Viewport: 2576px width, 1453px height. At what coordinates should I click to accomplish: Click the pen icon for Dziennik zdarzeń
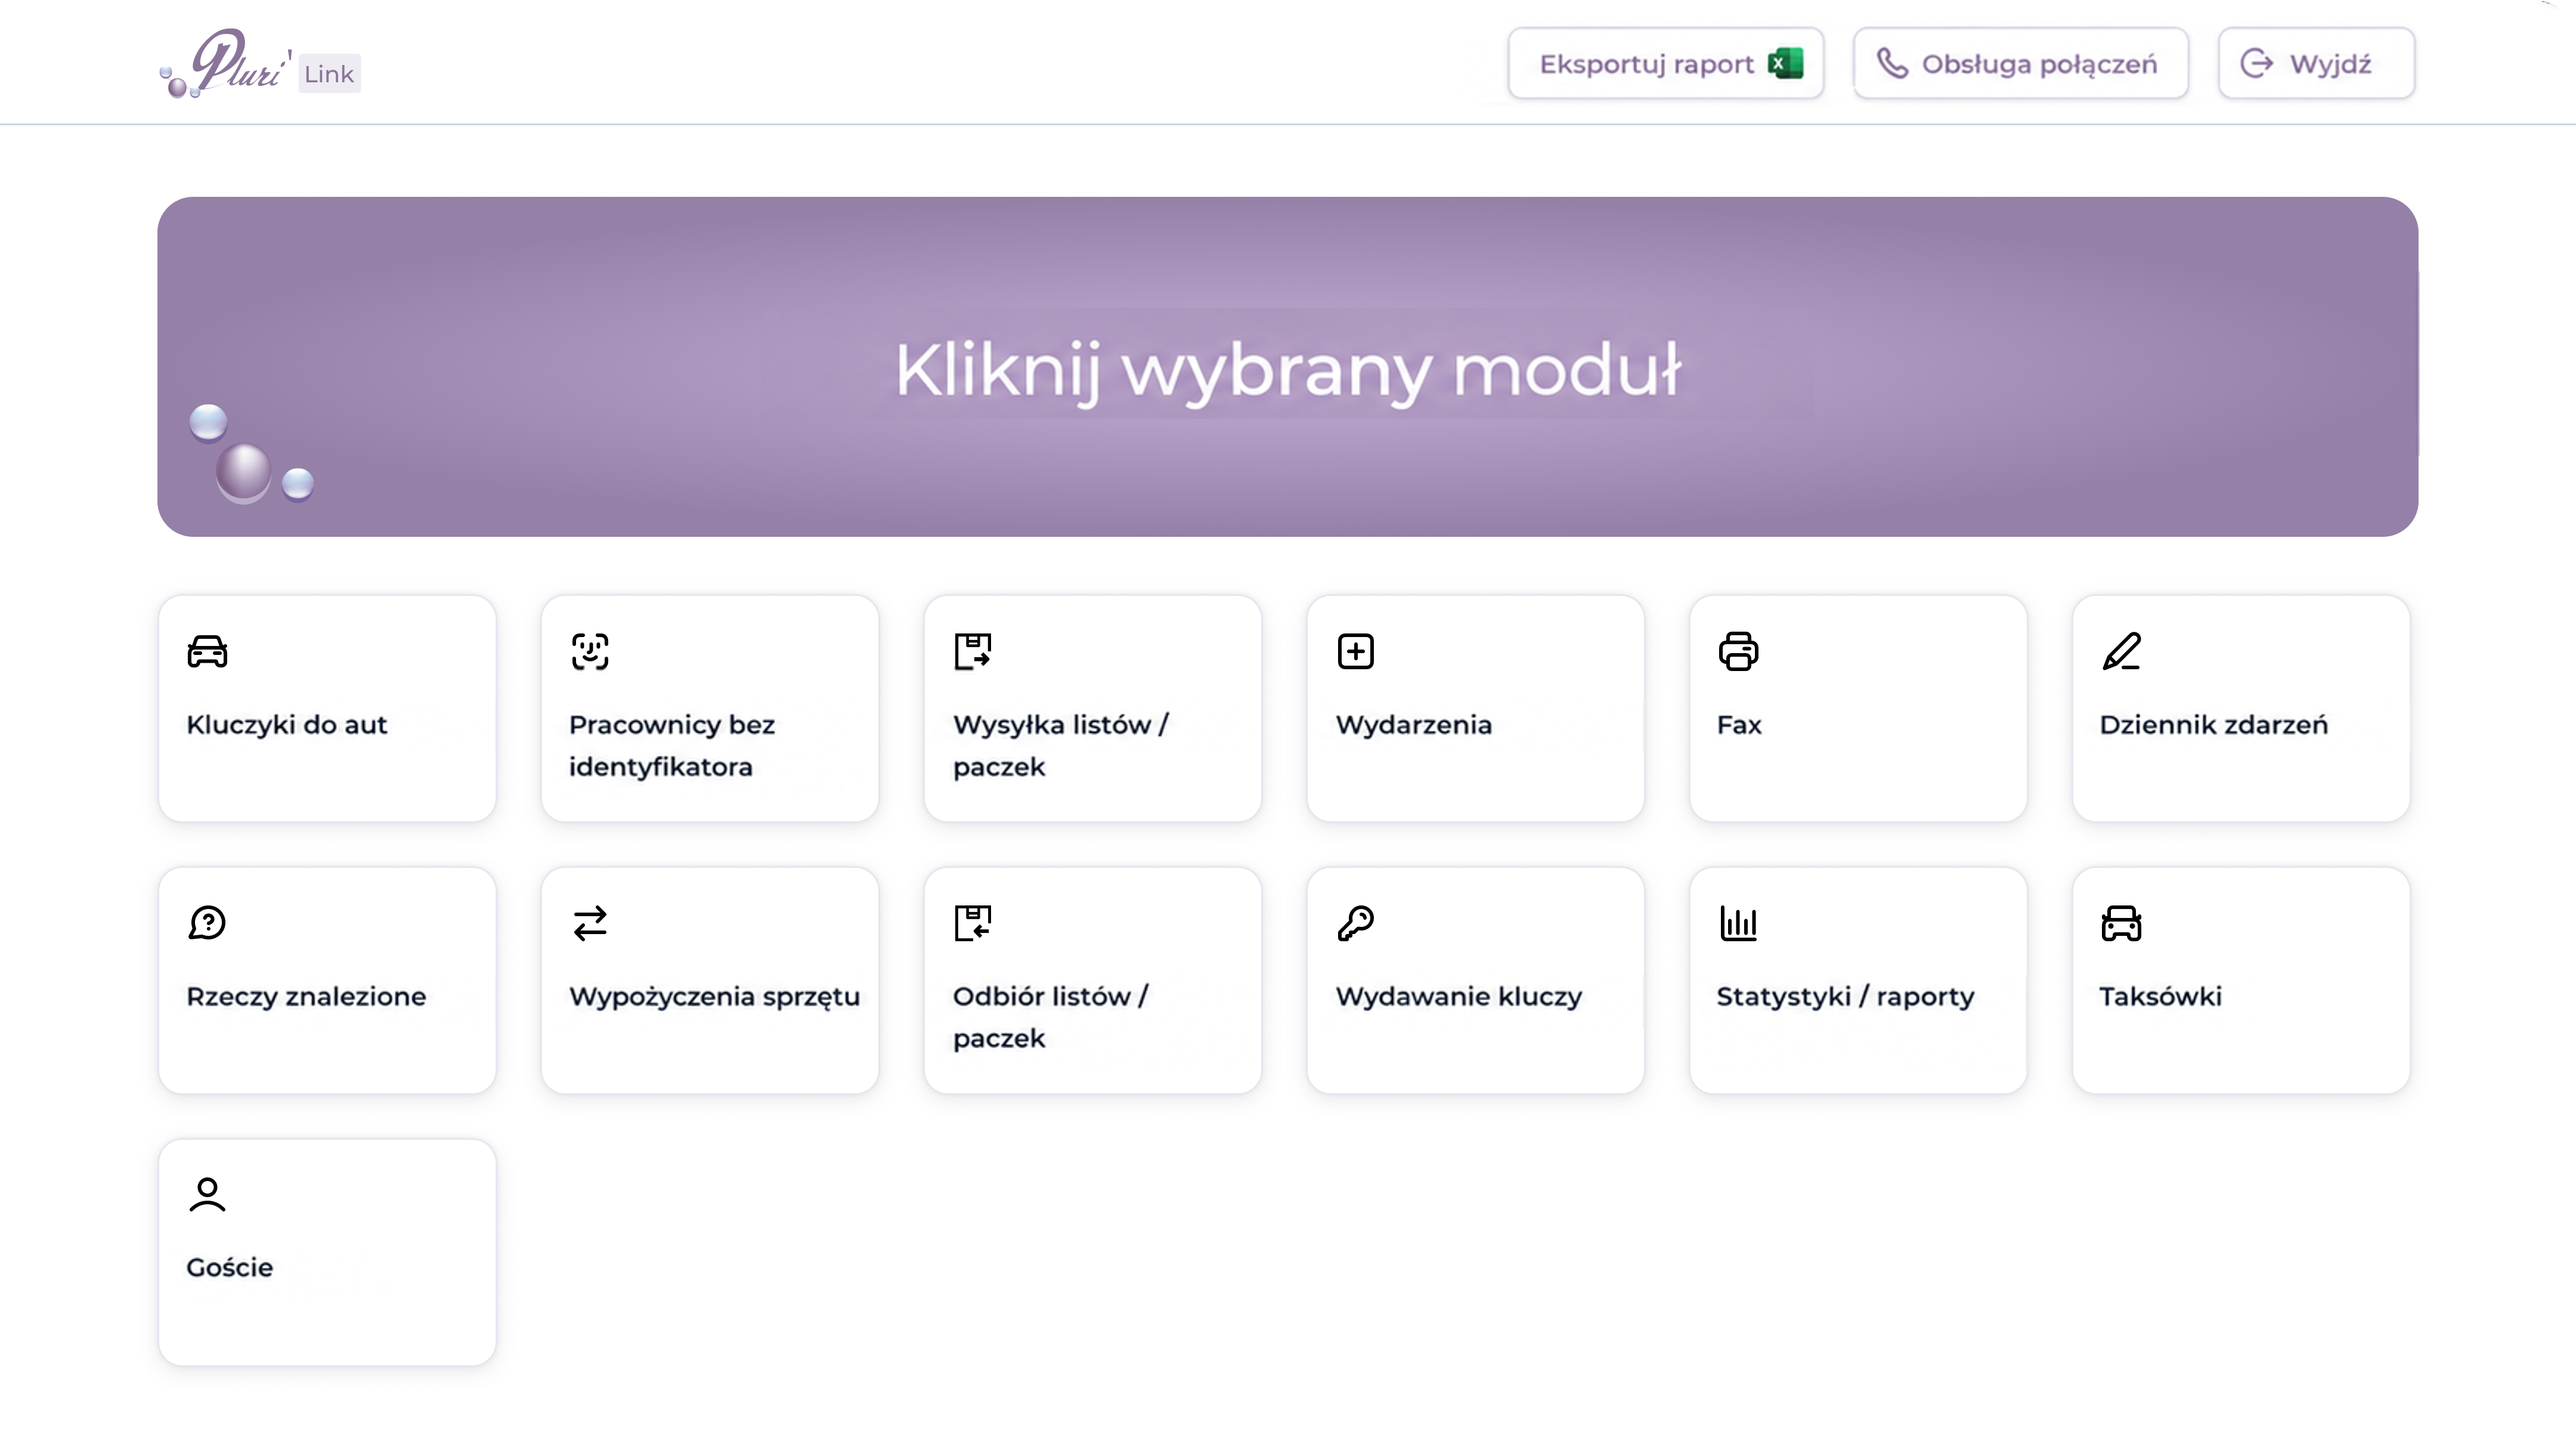2121,651
